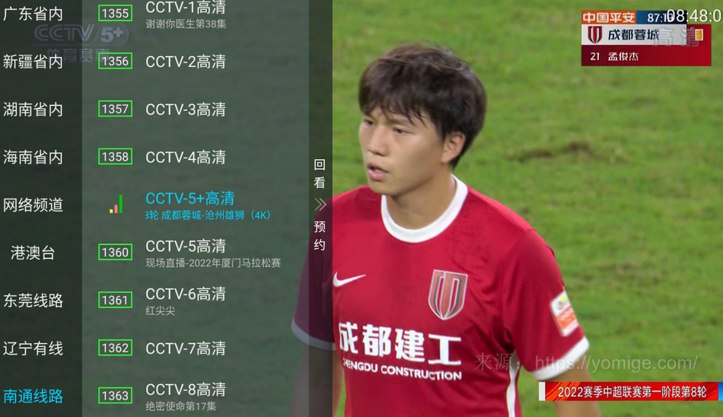Image resolution: width=723 pixels, height=417 pixels.
Task: Open the 回看 playback panel
Action: tap(320, 174)
